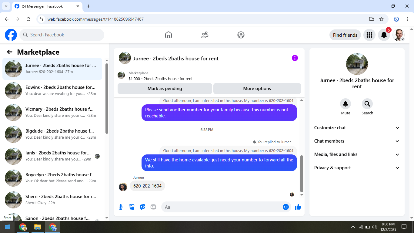
Task: Go back with browser back arrow
Action: (7, 19)
